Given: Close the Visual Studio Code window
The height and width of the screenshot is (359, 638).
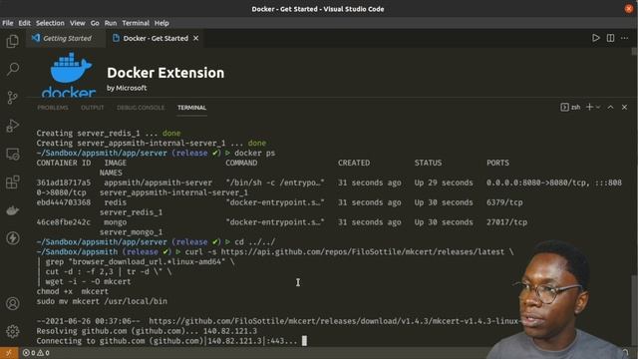Looking at the screenshot, I should point(629,9).
